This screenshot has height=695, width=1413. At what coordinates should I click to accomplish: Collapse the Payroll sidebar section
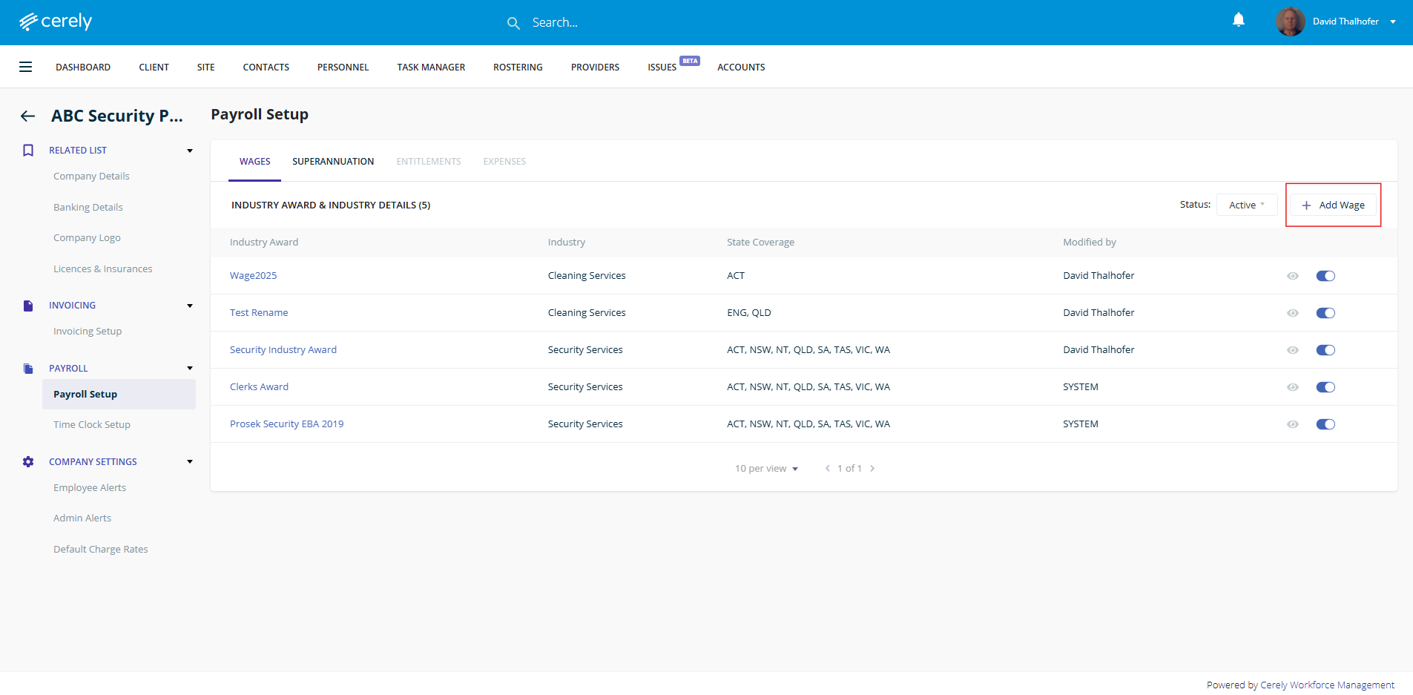pos(190,369)
